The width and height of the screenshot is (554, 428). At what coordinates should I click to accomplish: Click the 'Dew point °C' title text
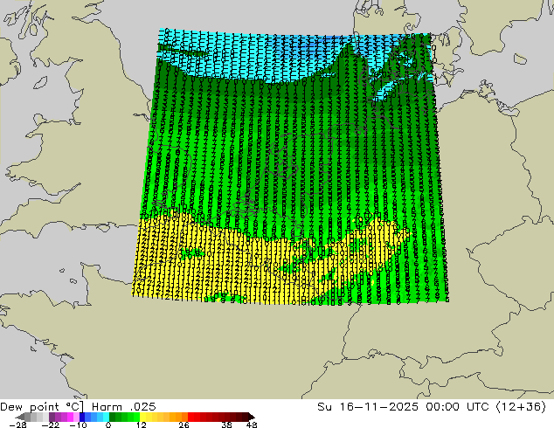click(x=41, y=407)
